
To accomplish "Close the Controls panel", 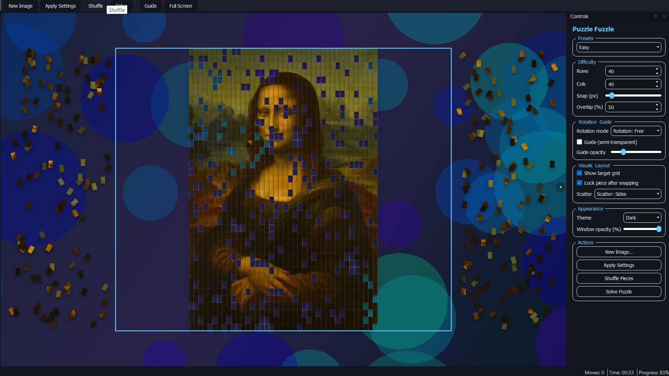I will coord(664,16).
